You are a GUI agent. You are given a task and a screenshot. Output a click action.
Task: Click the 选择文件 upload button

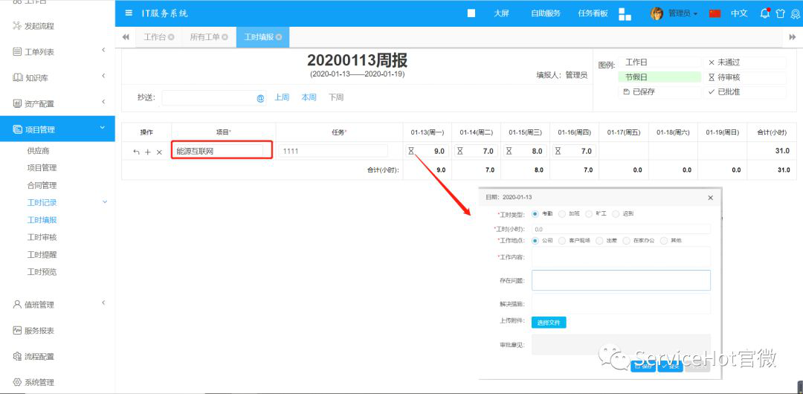(x=549, y=323)
